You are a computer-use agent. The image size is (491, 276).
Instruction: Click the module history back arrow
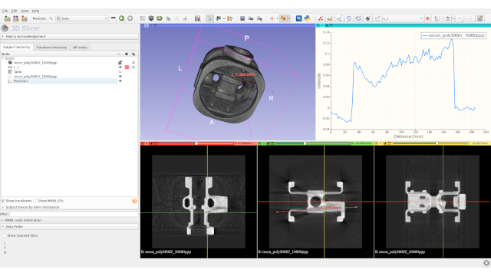pyautogui.click(x=121, y=18)
